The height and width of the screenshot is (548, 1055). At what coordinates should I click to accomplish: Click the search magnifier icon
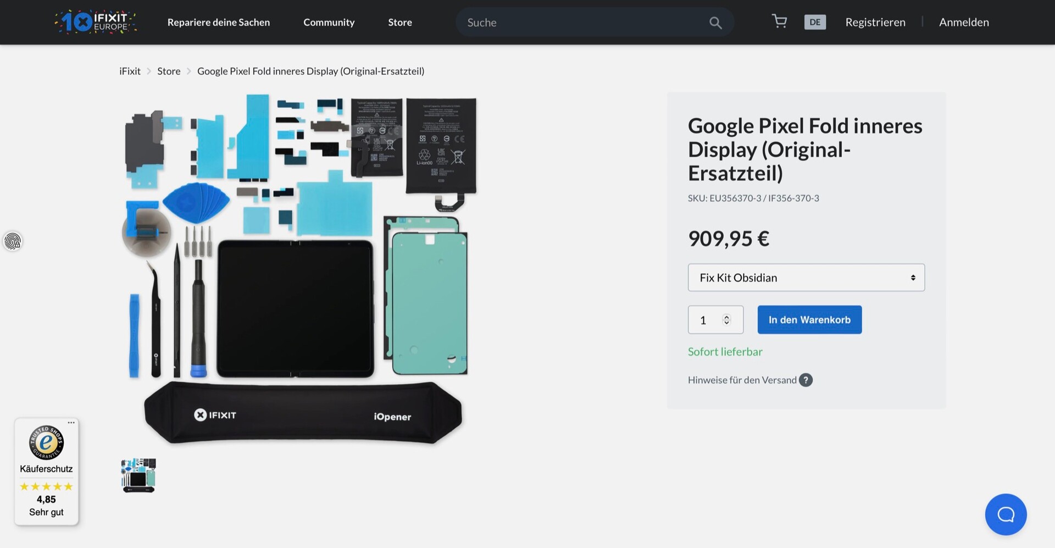(x=715, y=23)
